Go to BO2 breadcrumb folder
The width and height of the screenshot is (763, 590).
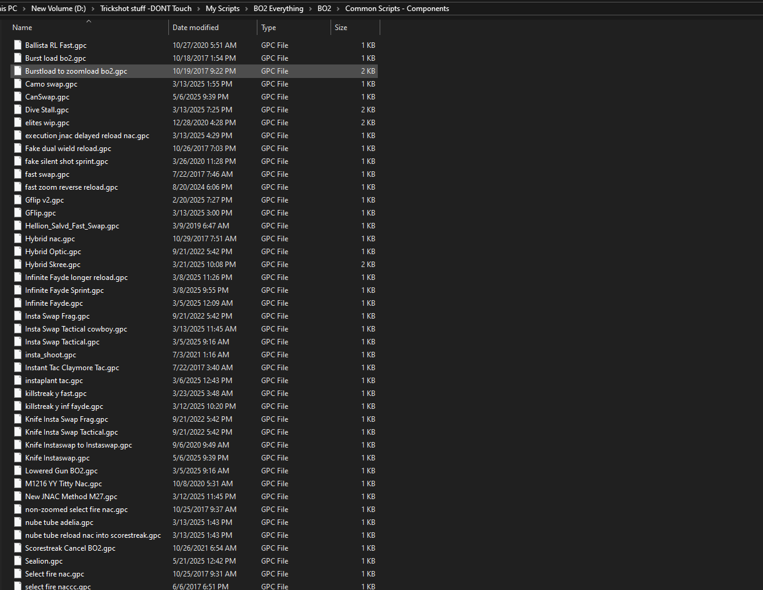pyautogui.click(x=324, y=9)
